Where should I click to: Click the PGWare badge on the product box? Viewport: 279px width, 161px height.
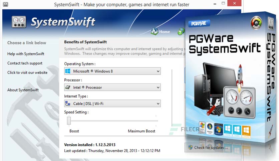click(x=199, y=23)
